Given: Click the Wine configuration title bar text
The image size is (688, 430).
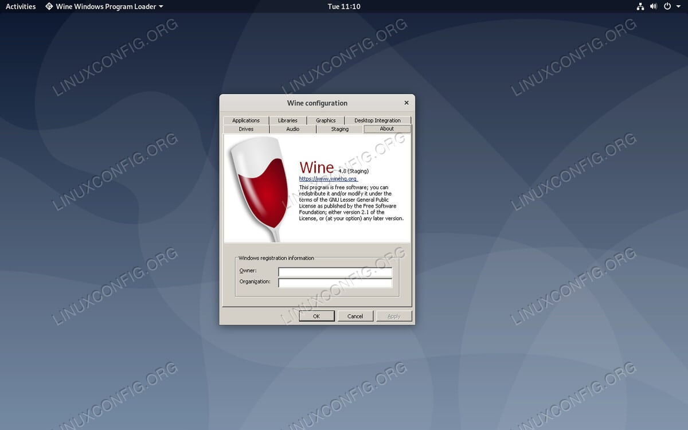Looking at the screenshot, I should click(317, 103).
